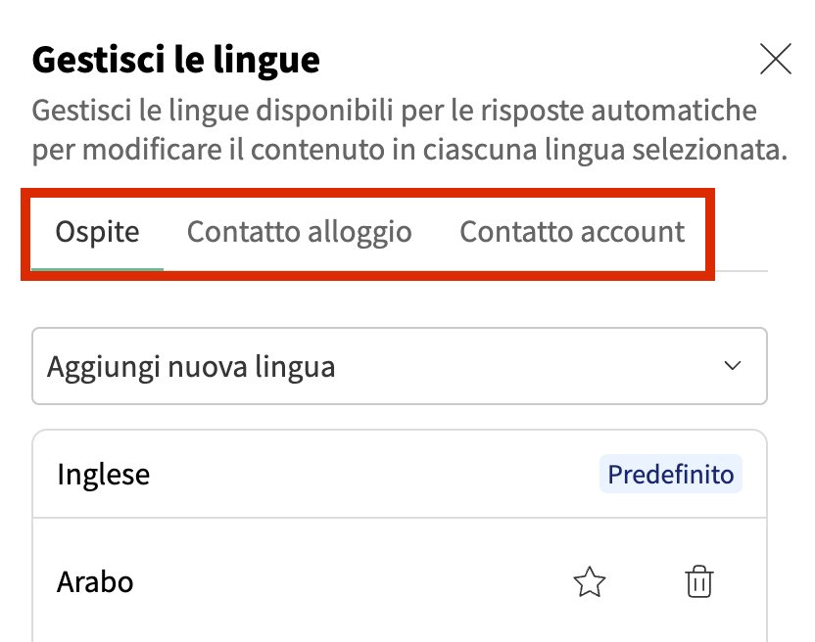Click the chevron in the language dropdown
The image size is (815, 642).
(732, 366)
